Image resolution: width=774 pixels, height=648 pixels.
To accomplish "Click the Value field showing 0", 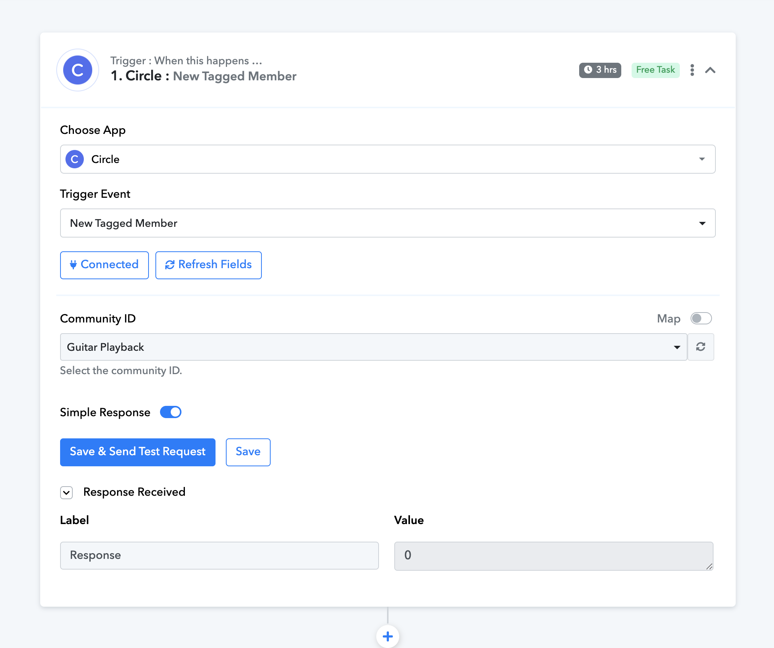I will tap(554, 556).
